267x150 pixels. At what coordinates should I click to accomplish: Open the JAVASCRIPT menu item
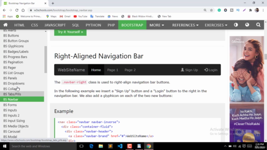tap(55, 25)
